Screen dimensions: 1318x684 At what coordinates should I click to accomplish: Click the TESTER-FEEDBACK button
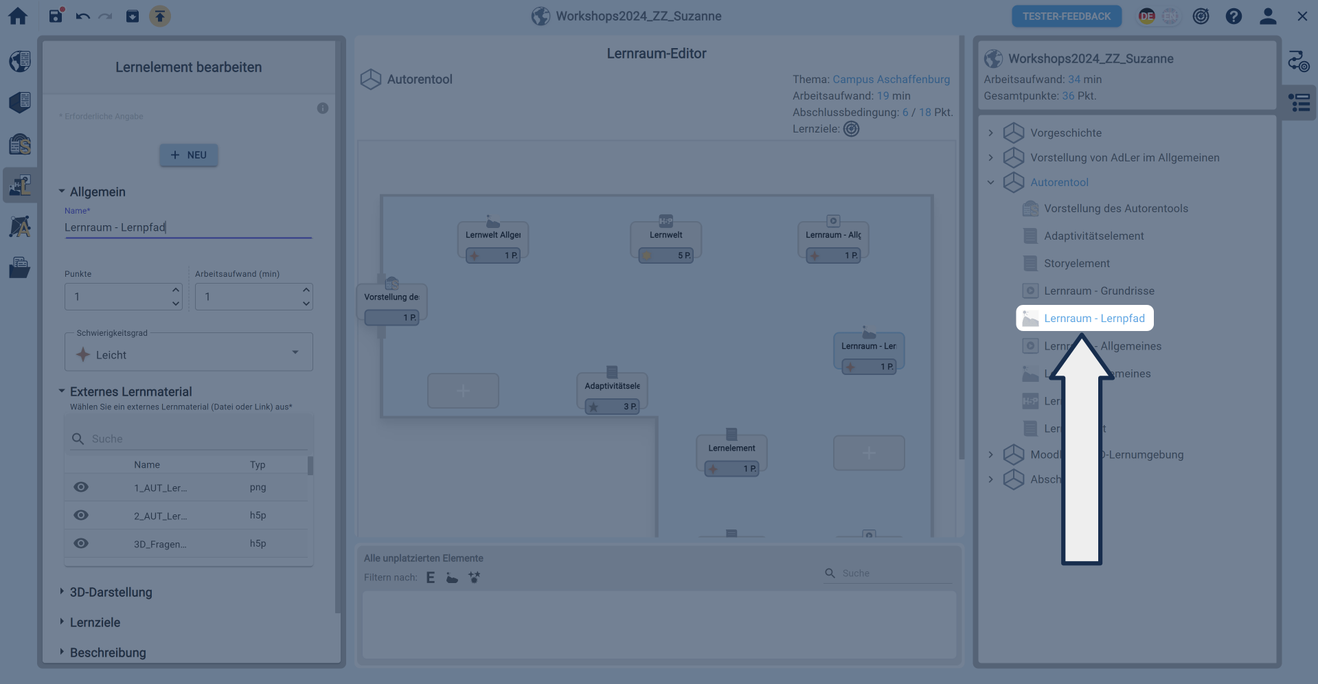coord(1066,16)
